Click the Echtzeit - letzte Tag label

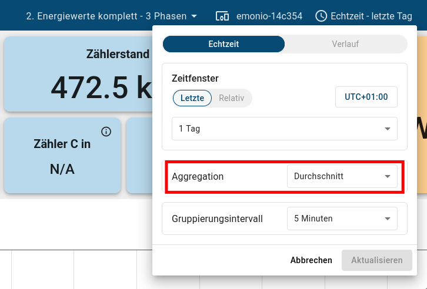click(x=371, y=16)
